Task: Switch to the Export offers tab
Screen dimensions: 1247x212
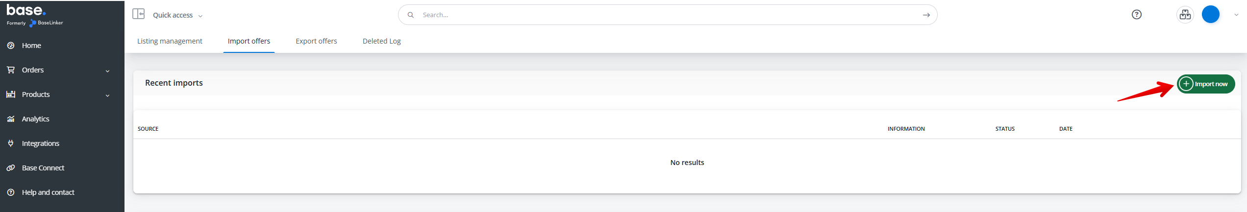Action: 316,41
